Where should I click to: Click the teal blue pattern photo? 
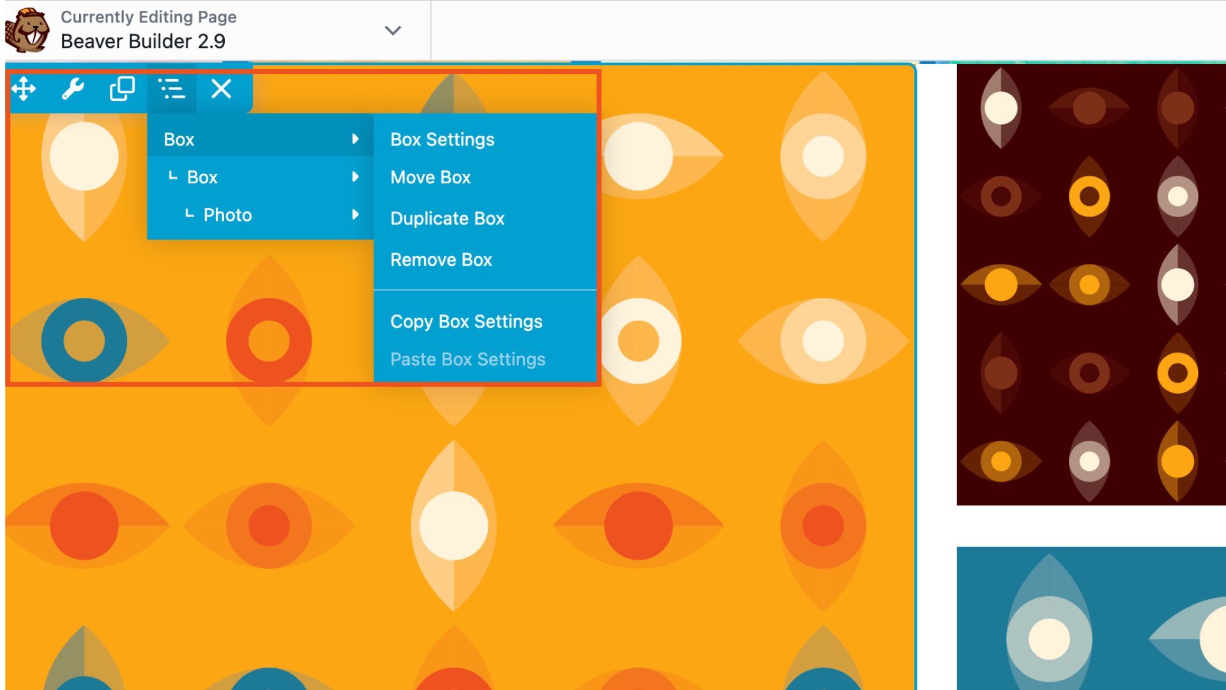[1091, 618]
